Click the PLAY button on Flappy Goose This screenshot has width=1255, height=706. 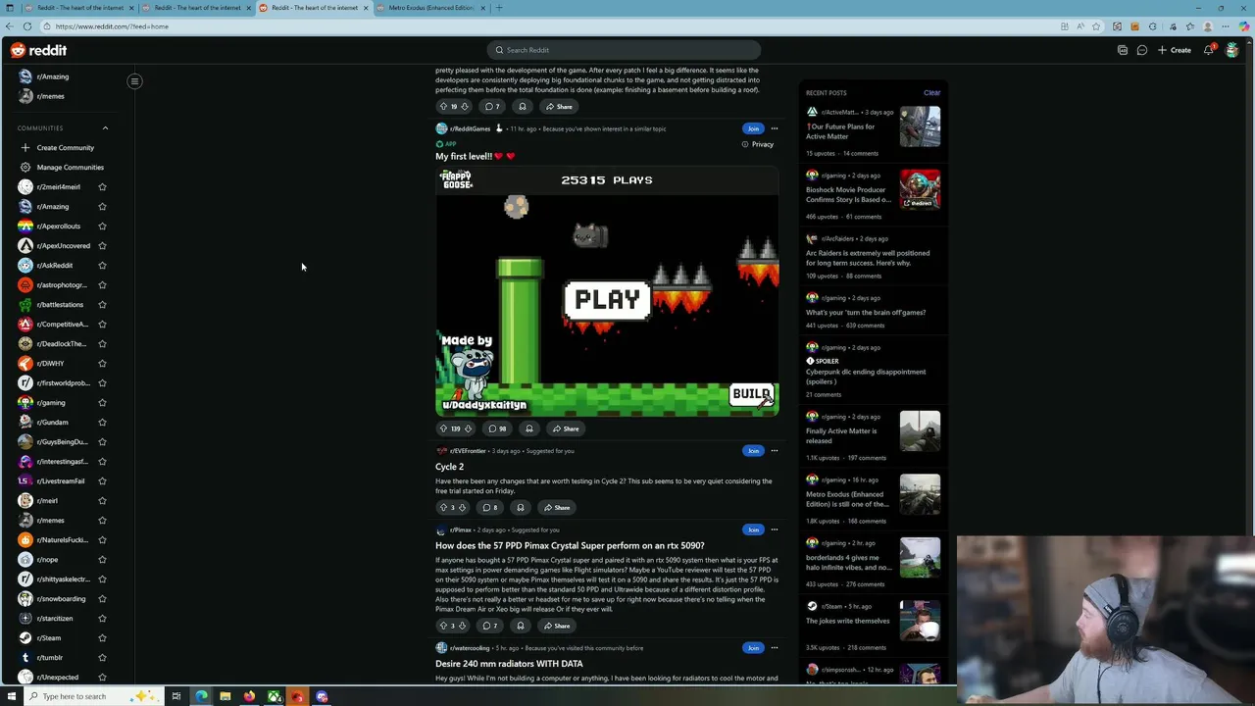607,300
